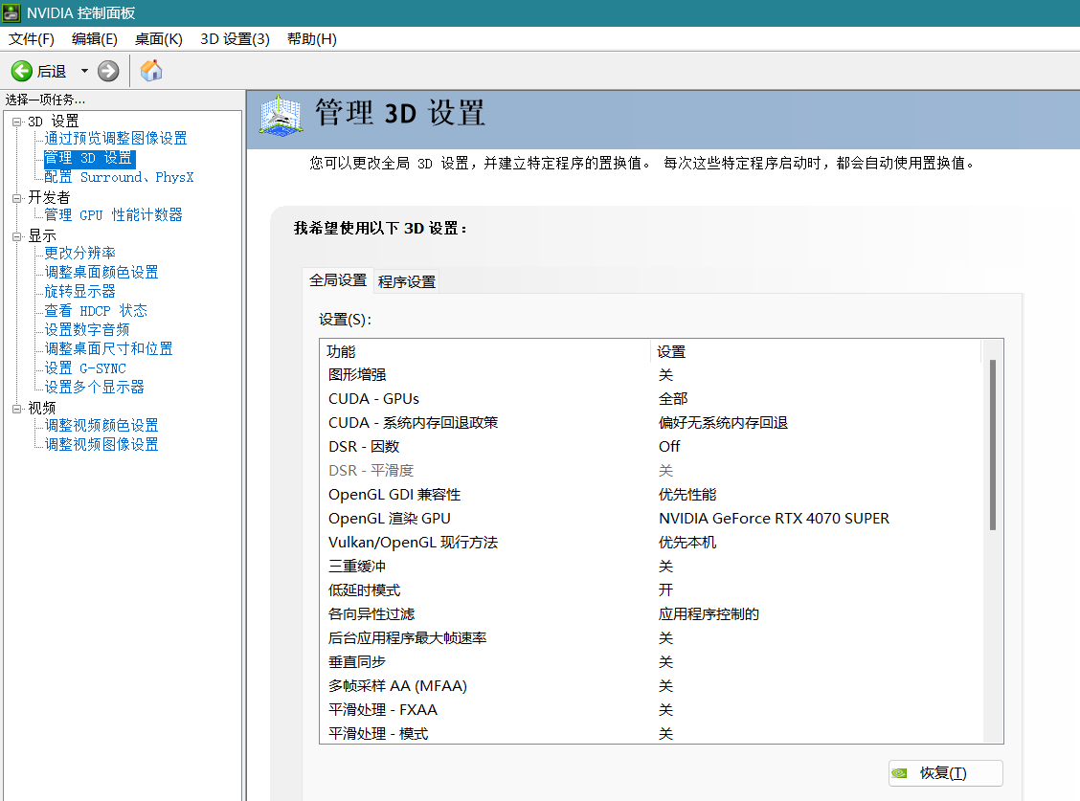Click 应用程序控制的 setting value
Image resolution: width=1080 pixels, height=801 pixels.
click(x=709, y=614)
